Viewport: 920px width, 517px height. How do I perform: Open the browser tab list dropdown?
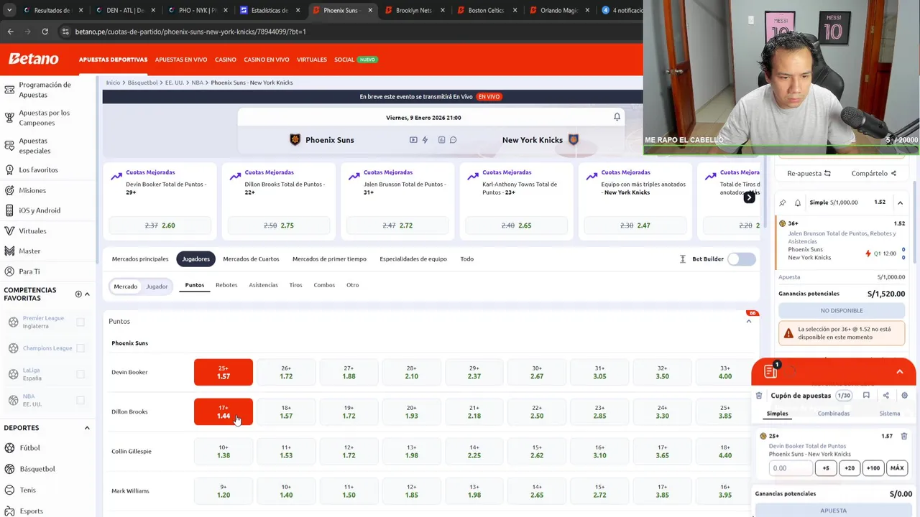click(9, 10)
